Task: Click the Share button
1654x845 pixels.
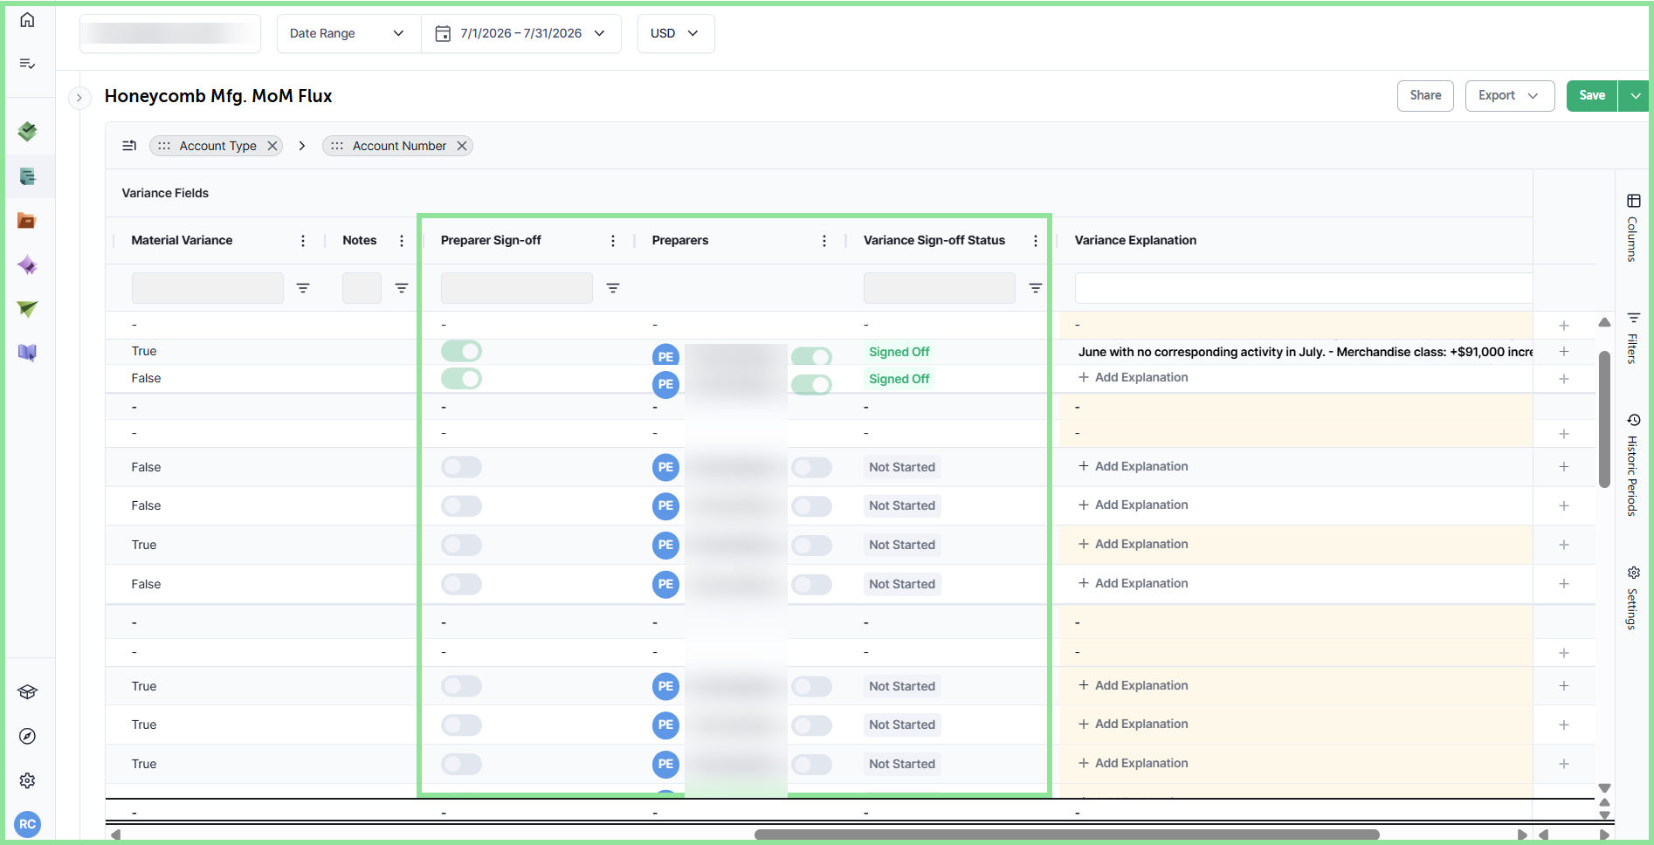Action: coord(1425,95)
